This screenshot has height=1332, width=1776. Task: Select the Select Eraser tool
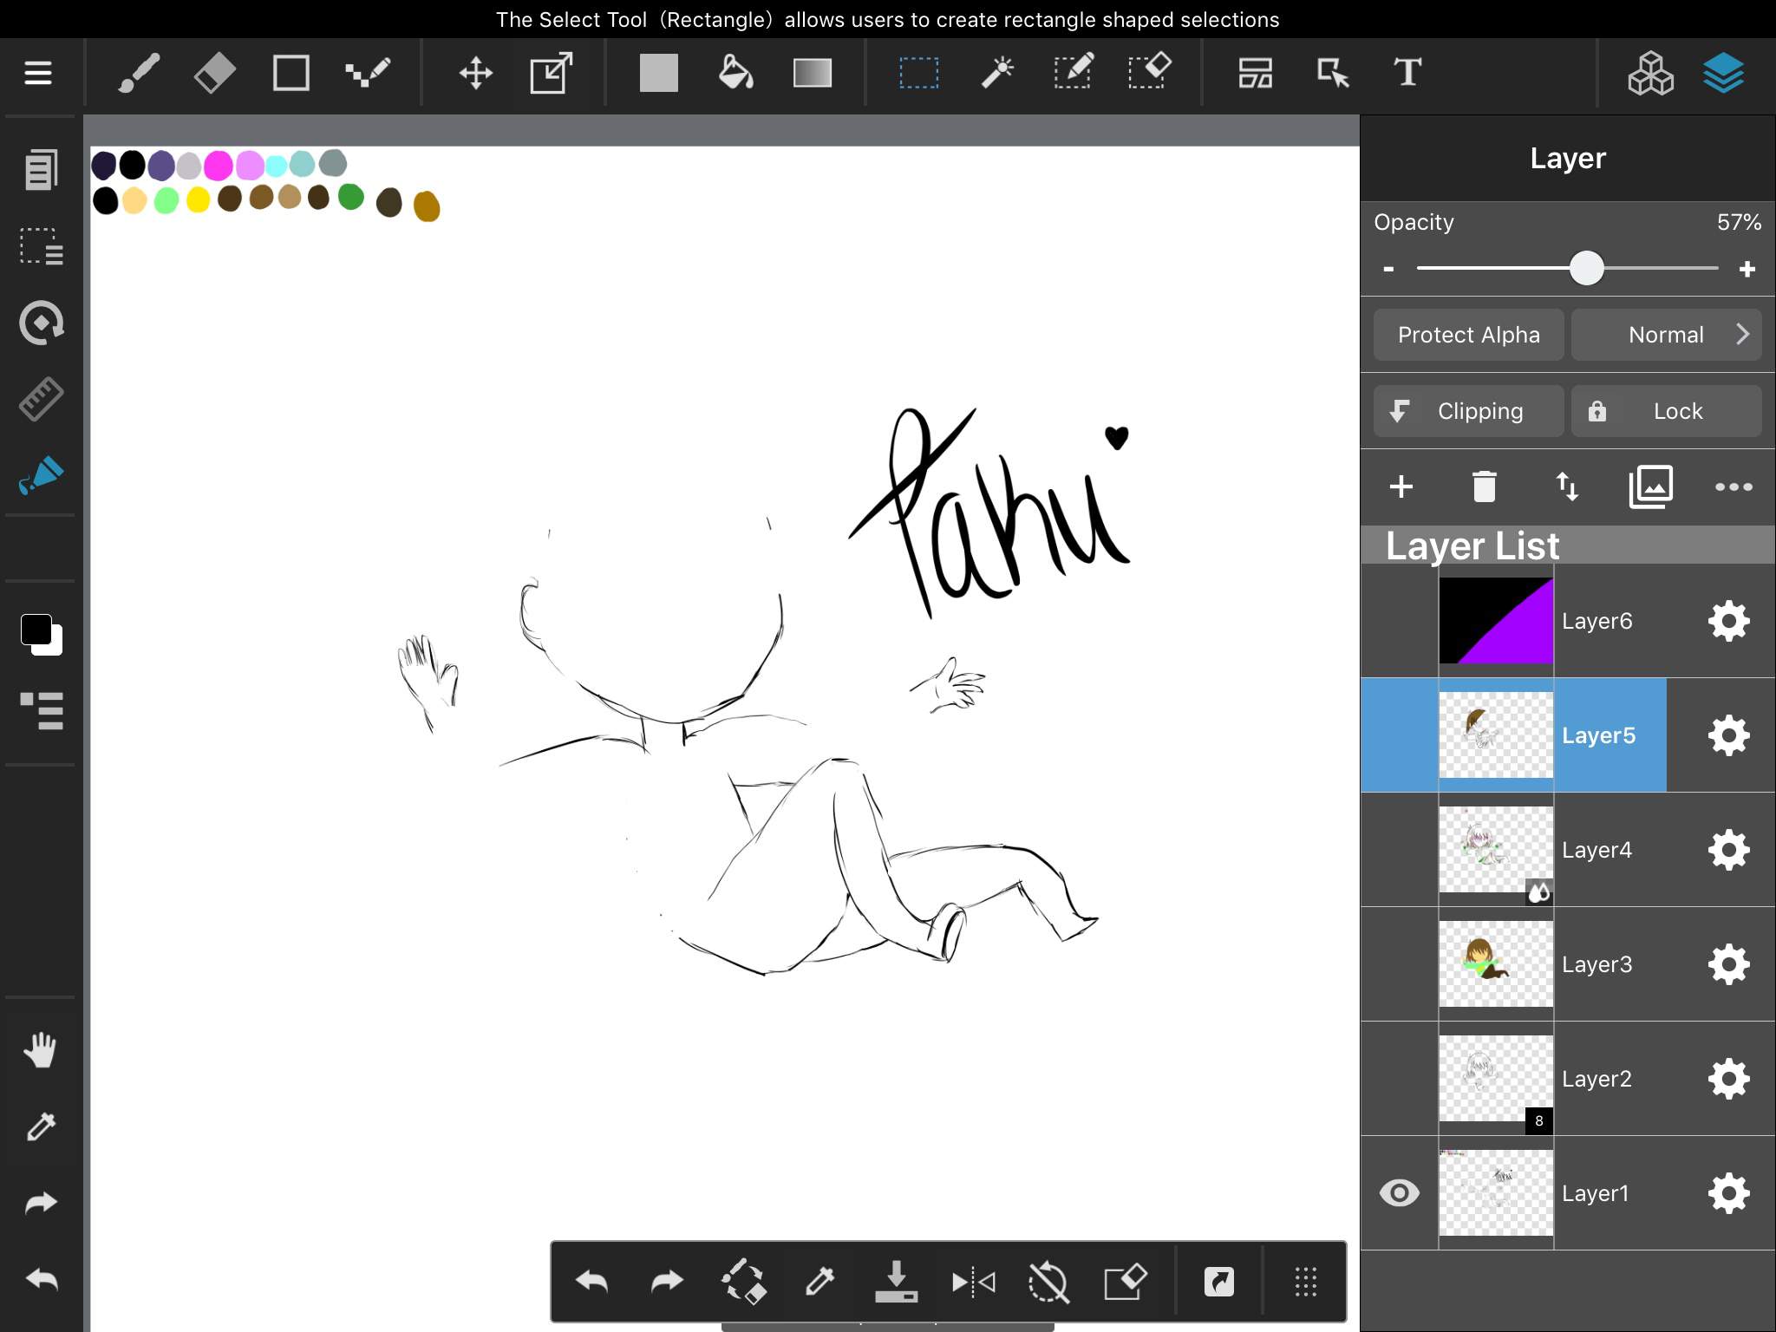(x=1150, y=73)
